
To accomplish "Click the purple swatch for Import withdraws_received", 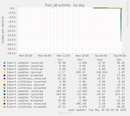I will coord(4,79).
